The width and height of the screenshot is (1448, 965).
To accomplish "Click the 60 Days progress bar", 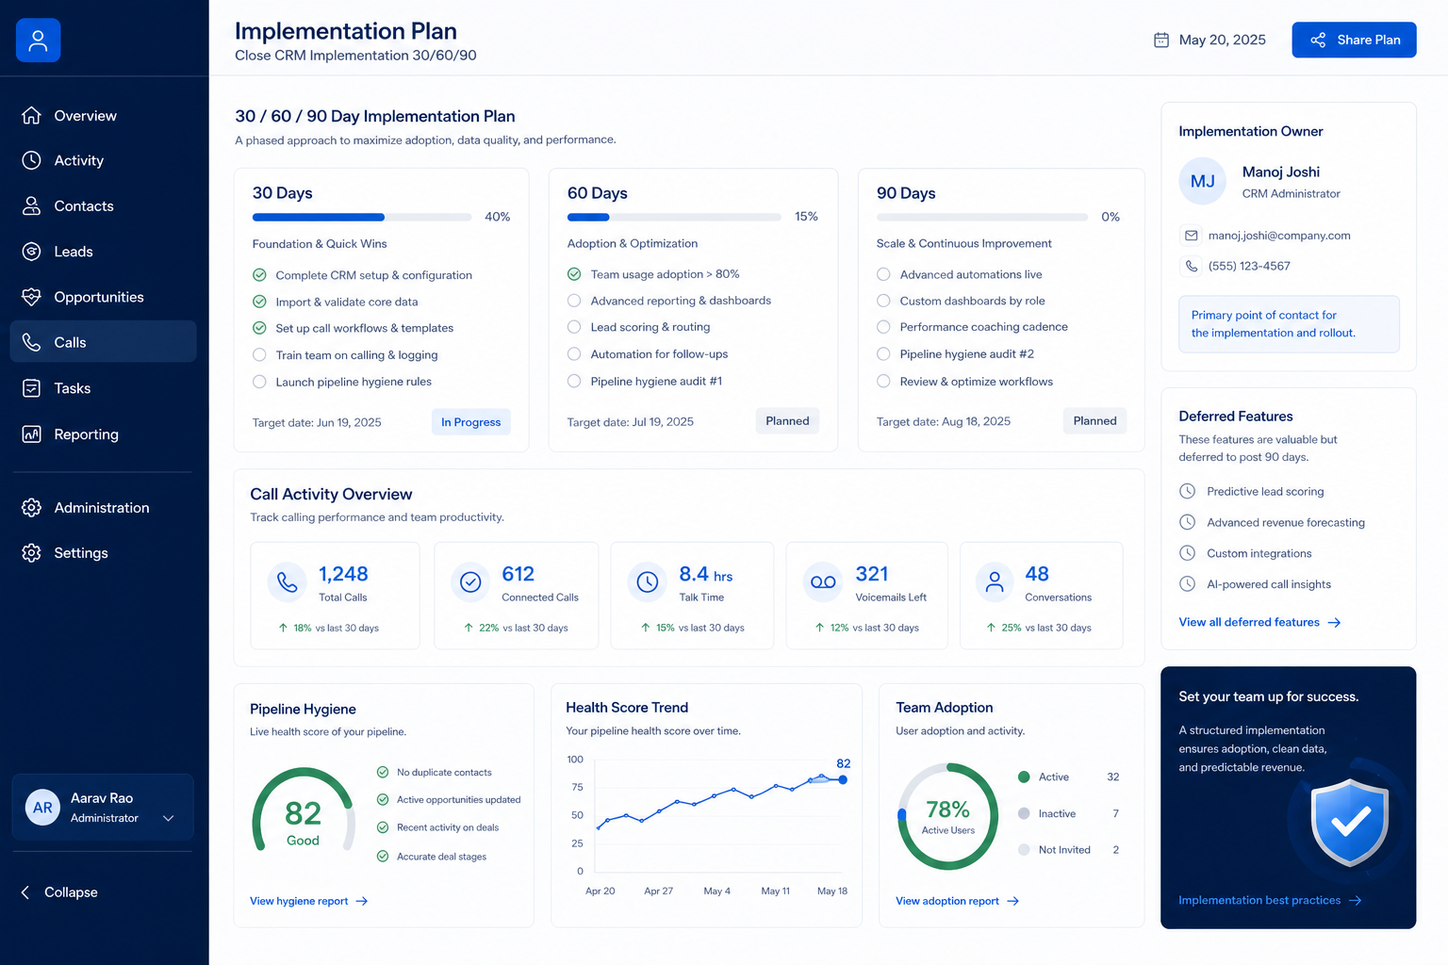I will [x=674, y=217].
